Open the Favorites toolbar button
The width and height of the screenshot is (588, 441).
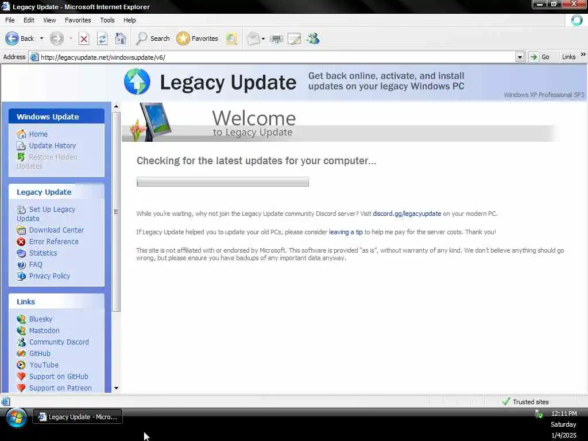pos(198,38)
